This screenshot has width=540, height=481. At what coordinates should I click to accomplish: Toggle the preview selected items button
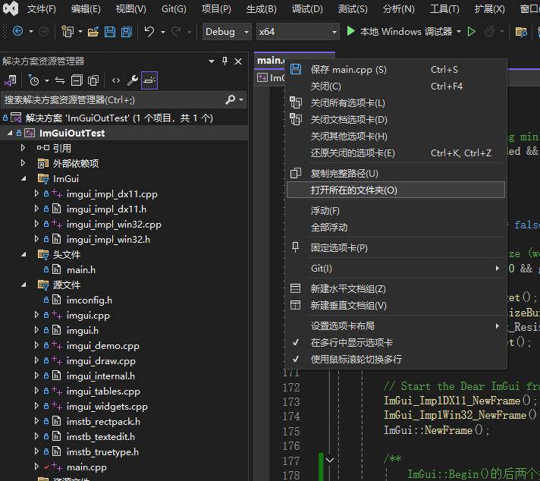(149, 80)
